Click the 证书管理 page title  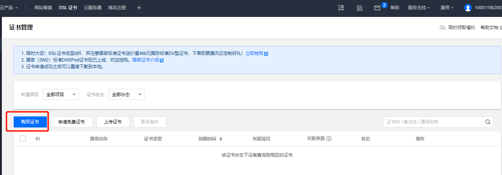click(x=21, y=27)
